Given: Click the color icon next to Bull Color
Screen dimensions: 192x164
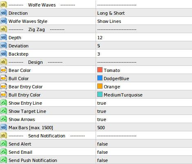Looking at the screenshot, I should 4,78.
